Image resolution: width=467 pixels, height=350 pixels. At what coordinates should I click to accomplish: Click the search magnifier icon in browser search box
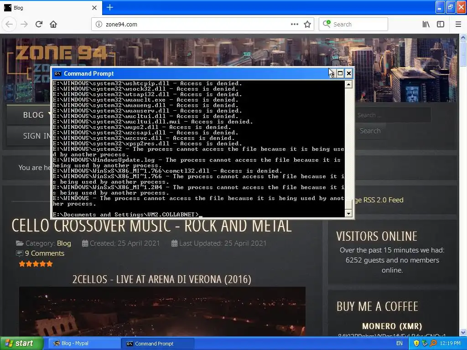click(x=327, y=24)
